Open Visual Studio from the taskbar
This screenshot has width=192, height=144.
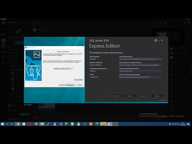click(60, 124)
